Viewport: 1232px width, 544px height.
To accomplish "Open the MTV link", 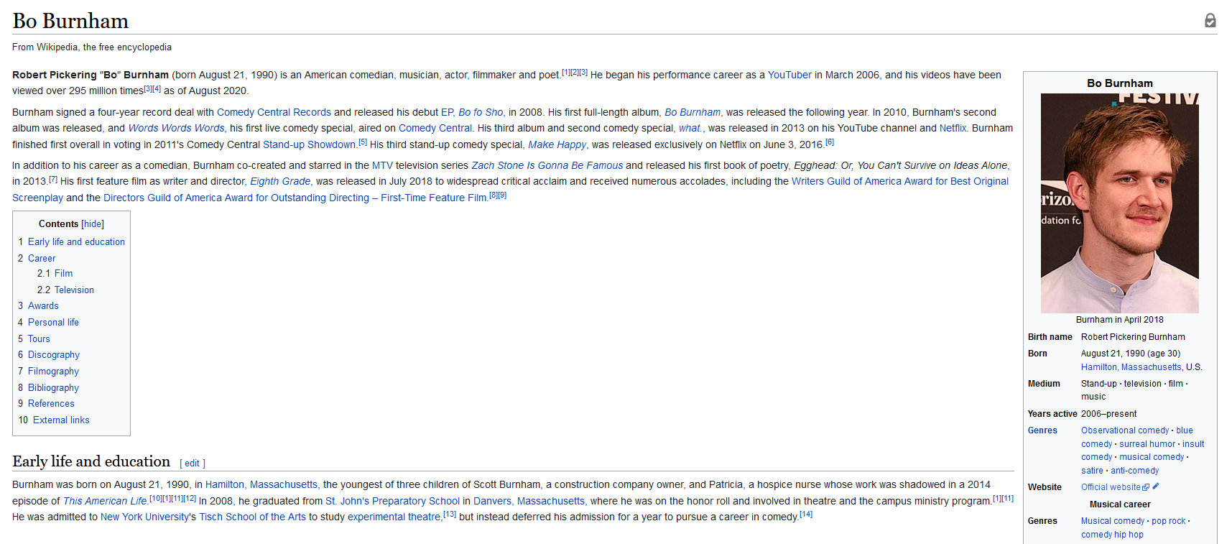I will [382, 165].
